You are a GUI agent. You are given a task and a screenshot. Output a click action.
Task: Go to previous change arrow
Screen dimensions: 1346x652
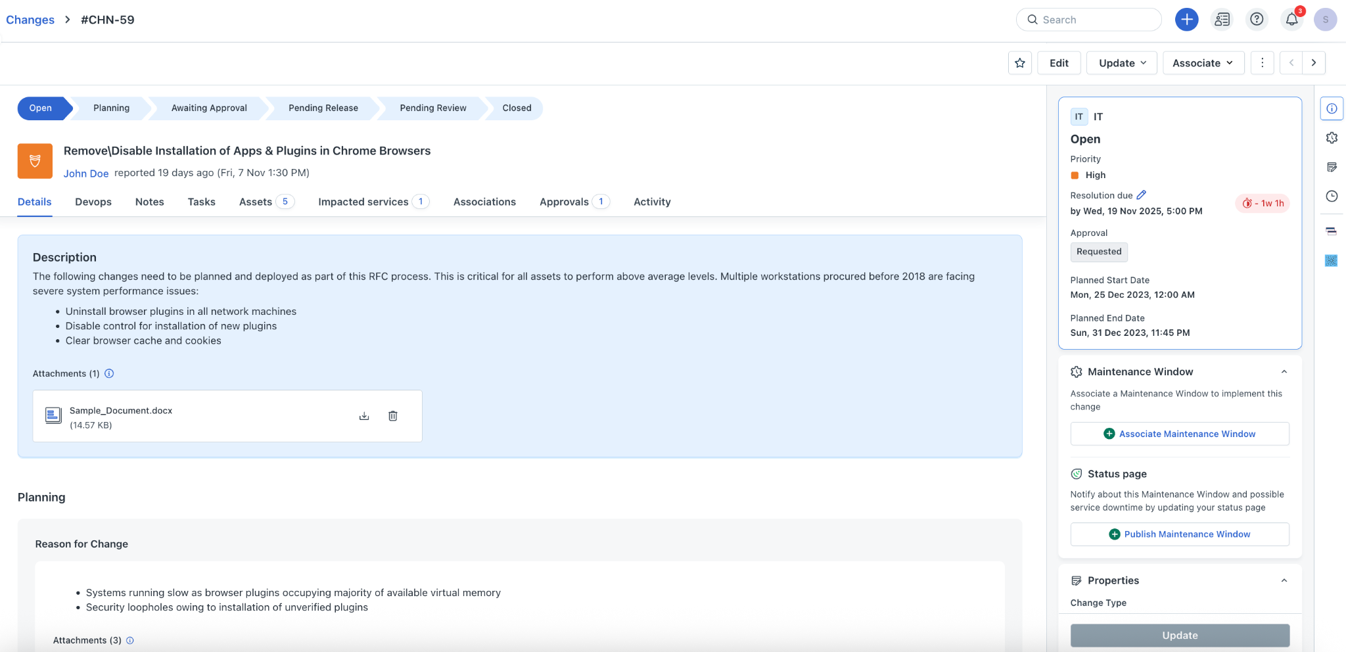[x=1291, y=63]
